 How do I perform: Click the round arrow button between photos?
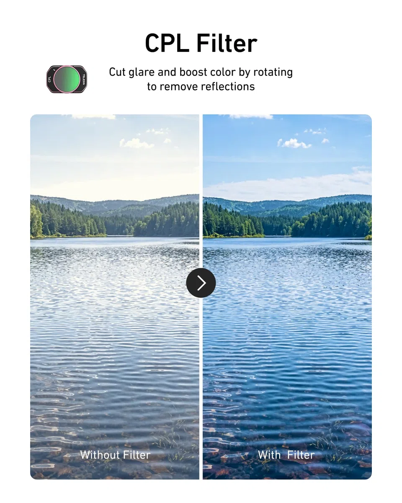201,283
